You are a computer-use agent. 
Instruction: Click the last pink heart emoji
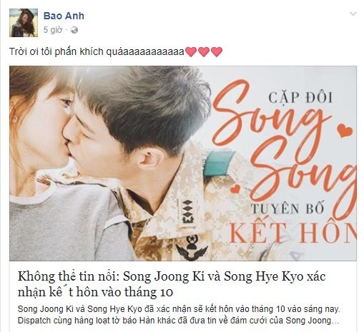(217, 51)
